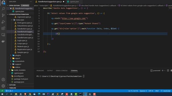The image size is (172, 96).
Task: Click the remote window indicator in status bar
Action: coord(2,91)
